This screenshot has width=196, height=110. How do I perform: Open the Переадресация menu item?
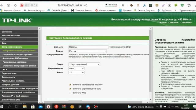click(19, 73)
